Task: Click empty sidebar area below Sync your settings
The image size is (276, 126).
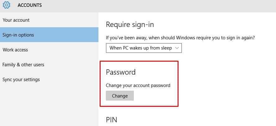Action: point(47,105)
